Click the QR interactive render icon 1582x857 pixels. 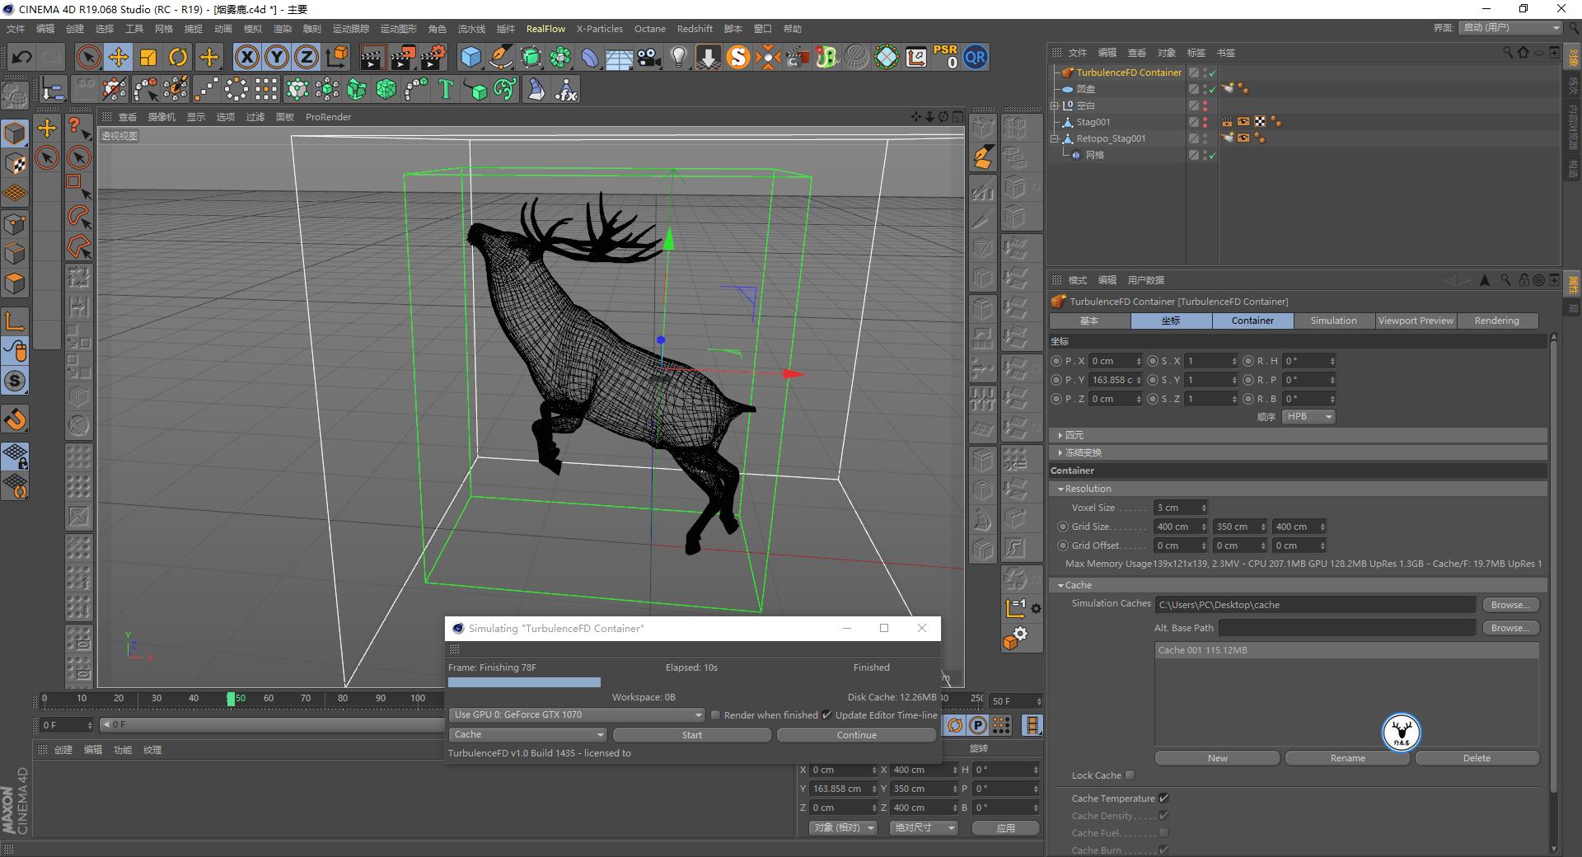[976, 57]
